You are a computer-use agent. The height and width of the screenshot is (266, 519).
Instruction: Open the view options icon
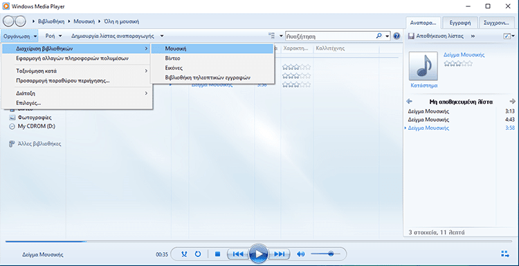click(x=271, y=36)
